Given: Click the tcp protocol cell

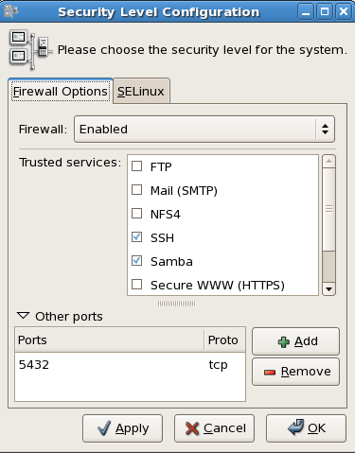Looking at the screenshot, I should click(x=218, y=365).
